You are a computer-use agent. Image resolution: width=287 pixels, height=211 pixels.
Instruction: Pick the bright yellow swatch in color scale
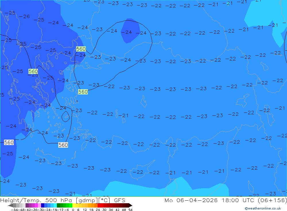[x=74, y=206]
